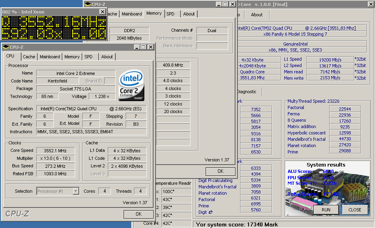
Task: Click the Threads count field
Action: (x=140, y=191)
